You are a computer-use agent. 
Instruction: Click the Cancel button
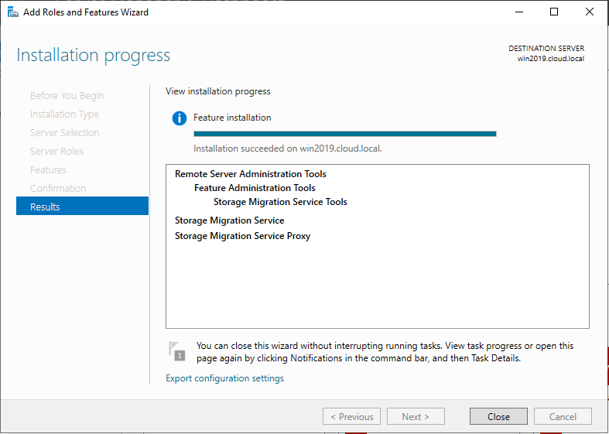(563, 416)
